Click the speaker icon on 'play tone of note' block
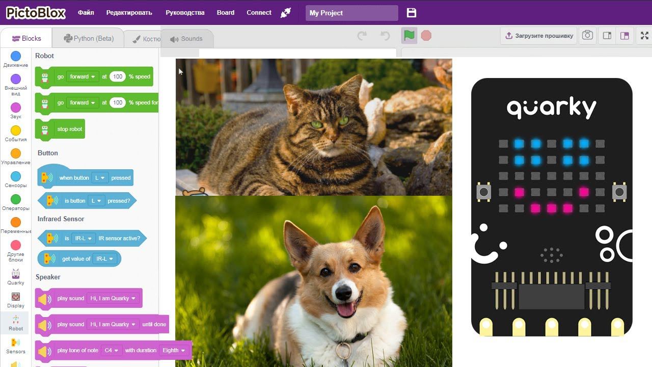 45,351
